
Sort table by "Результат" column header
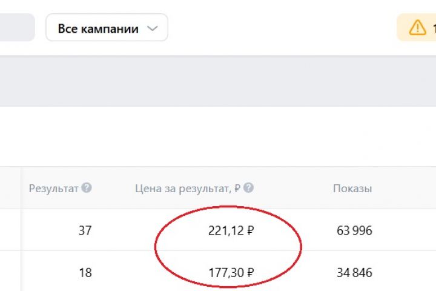tap(54, 189)
